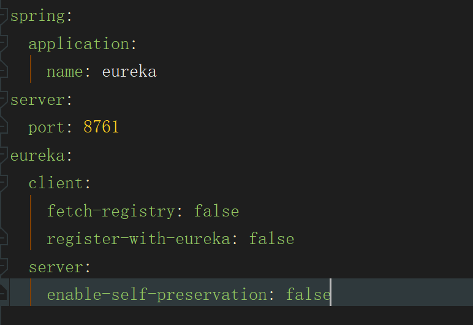This screenshot has height=325, width=473.
Task: Click the port key text
Action: point(46,128)
